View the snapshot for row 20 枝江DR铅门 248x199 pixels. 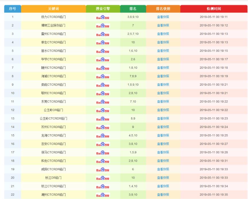163,178
